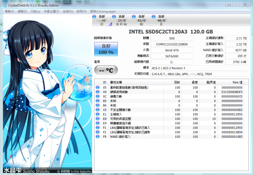Click status orb for attribute F9
The height and width of the screenshot is (175, 253).
pyautogui.click(x=98, y=137)
